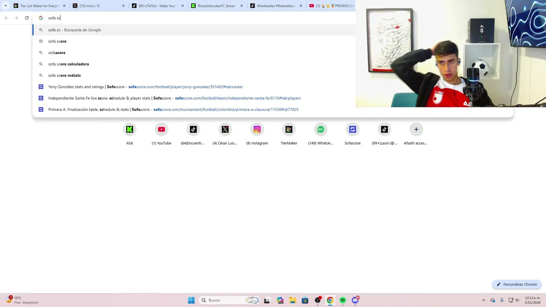Switch to #thebeatles TikTok tab

276,6
